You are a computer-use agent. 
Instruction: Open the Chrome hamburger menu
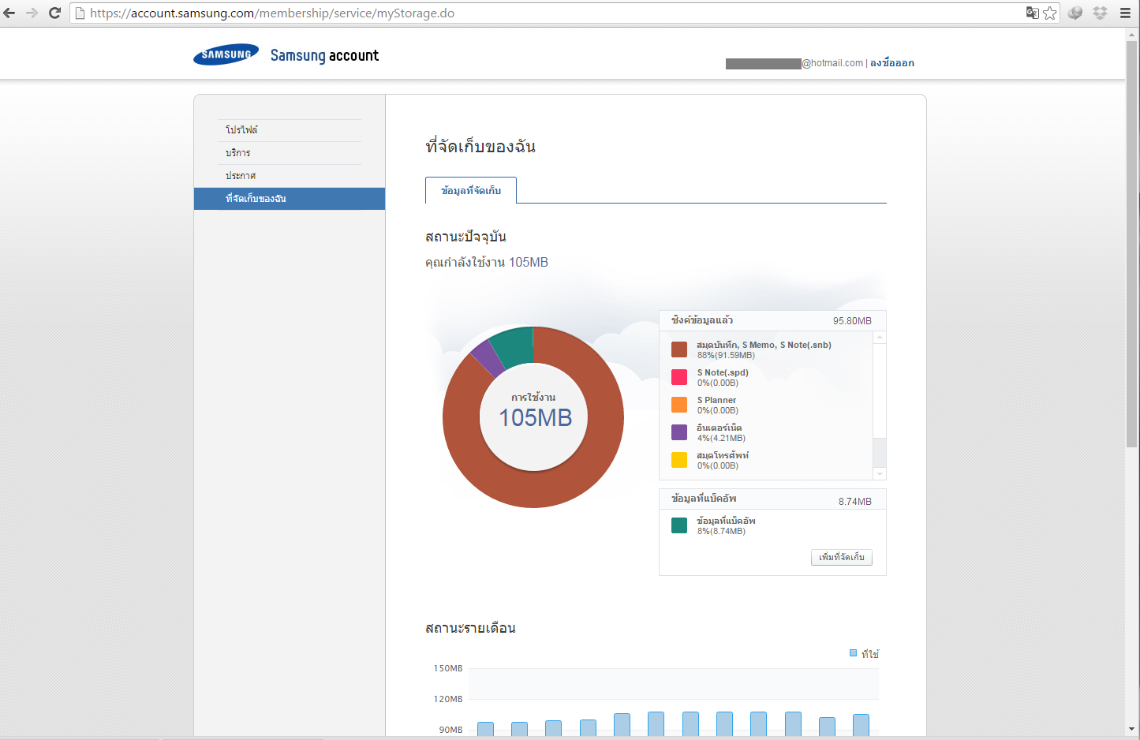[x=1126, y=13]
